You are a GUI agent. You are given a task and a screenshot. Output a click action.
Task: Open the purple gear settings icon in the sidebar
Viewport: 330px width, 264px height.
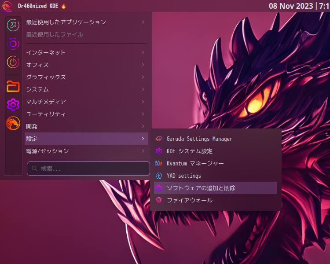(x=13, y=105)
